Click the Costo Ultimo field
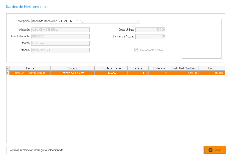 [x=150, y=30]
